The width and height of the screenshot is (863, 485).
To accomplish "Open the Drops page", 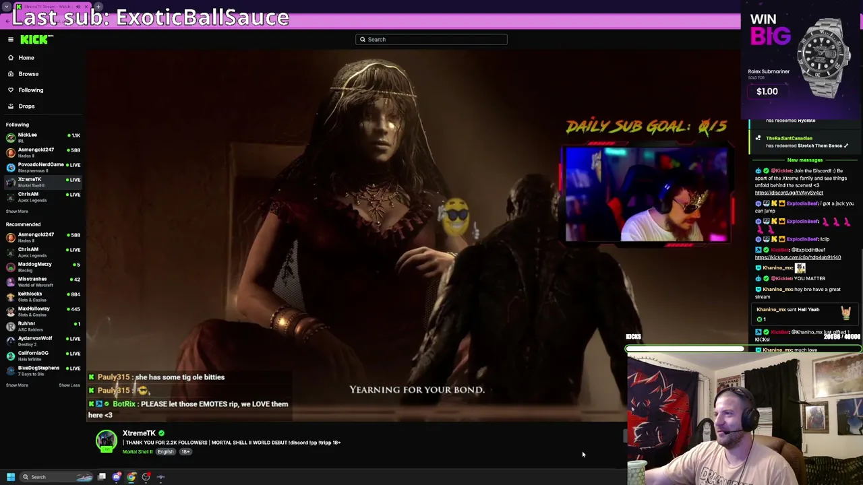I will tap(26, 106).
